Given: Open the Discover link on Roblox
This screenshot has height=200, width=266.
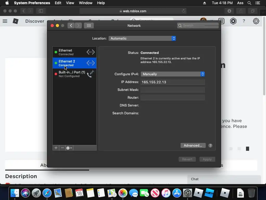Looking at the screenshot, I should (35, 21).
